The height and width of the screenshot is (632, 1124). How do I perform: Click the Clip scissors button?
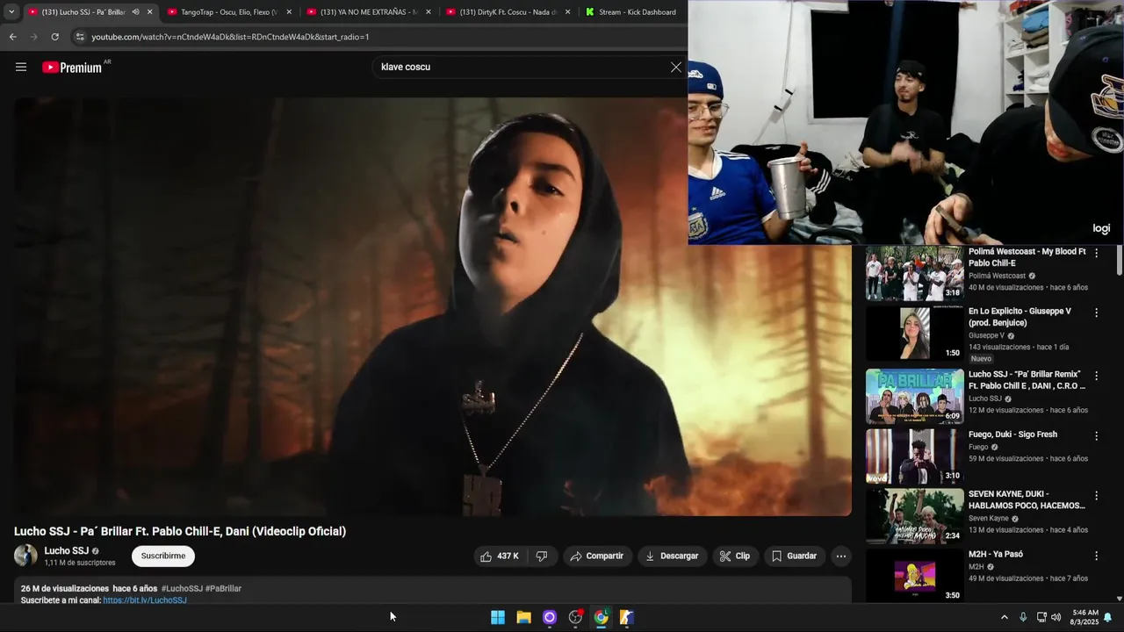[x=734, y=556]
